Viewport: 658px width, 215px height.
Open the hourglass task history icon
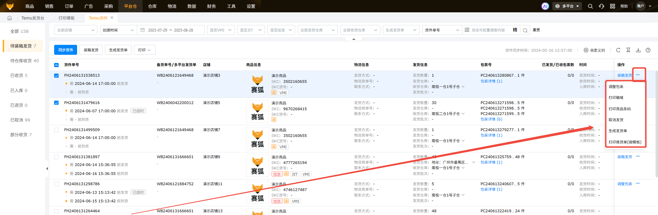(628, 50)
